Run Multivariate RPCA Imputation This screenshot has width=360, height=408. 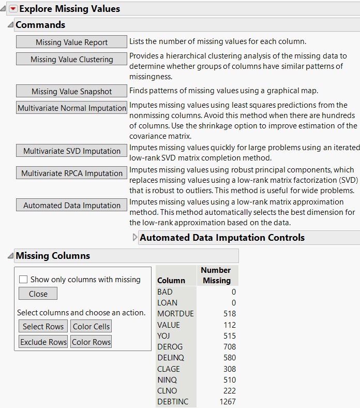click(x=71, y=173)
